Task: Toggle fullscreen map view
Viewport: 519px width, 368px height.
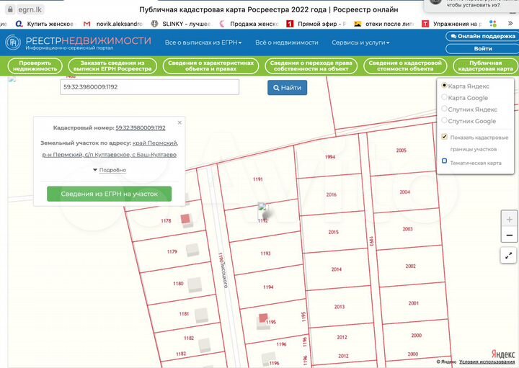Action: point(509,255)
